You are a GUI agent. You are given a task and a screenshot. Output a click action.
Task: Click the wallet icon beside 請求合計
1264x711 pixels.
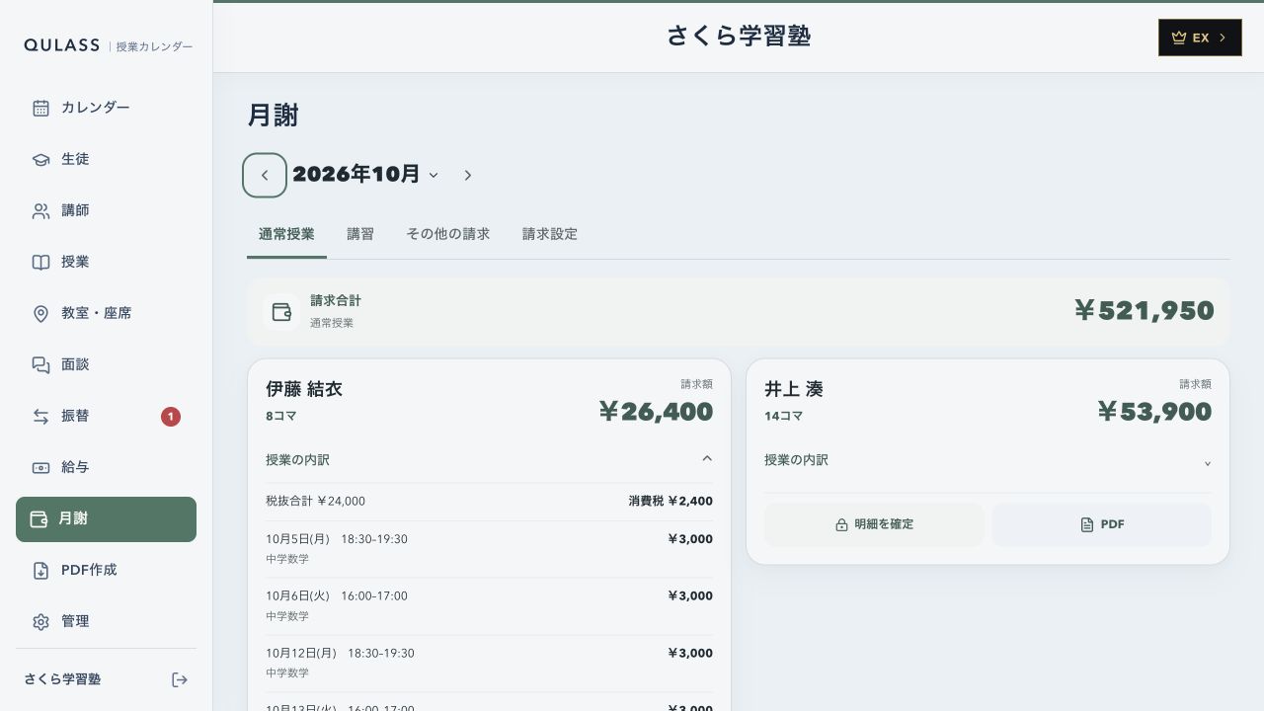coord(281,312)
